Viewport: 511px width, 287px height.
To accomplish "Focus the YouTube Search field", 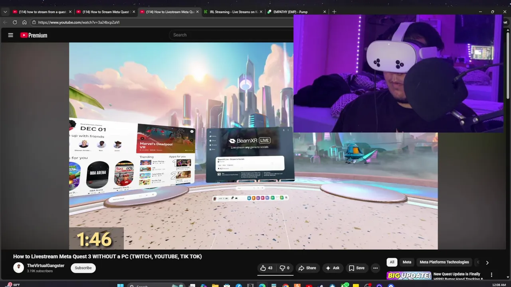I will click(x=232, y=35).
